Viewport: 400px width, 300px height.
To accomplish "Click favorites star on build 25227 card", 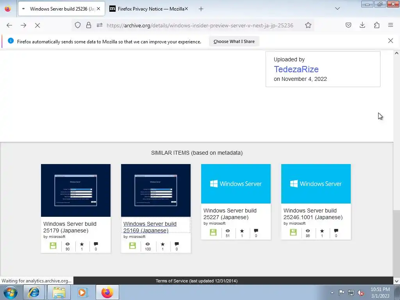I will point(242,231).
